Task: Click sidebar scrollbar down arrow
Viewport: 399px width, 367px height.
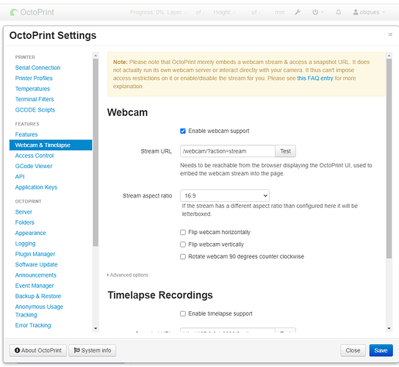Action: 96,329
